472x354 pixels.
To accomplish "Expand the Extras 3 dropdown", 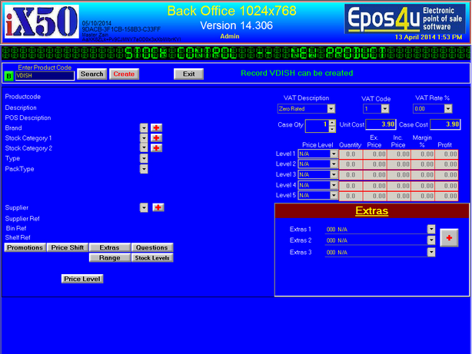I will pos(431,252).
